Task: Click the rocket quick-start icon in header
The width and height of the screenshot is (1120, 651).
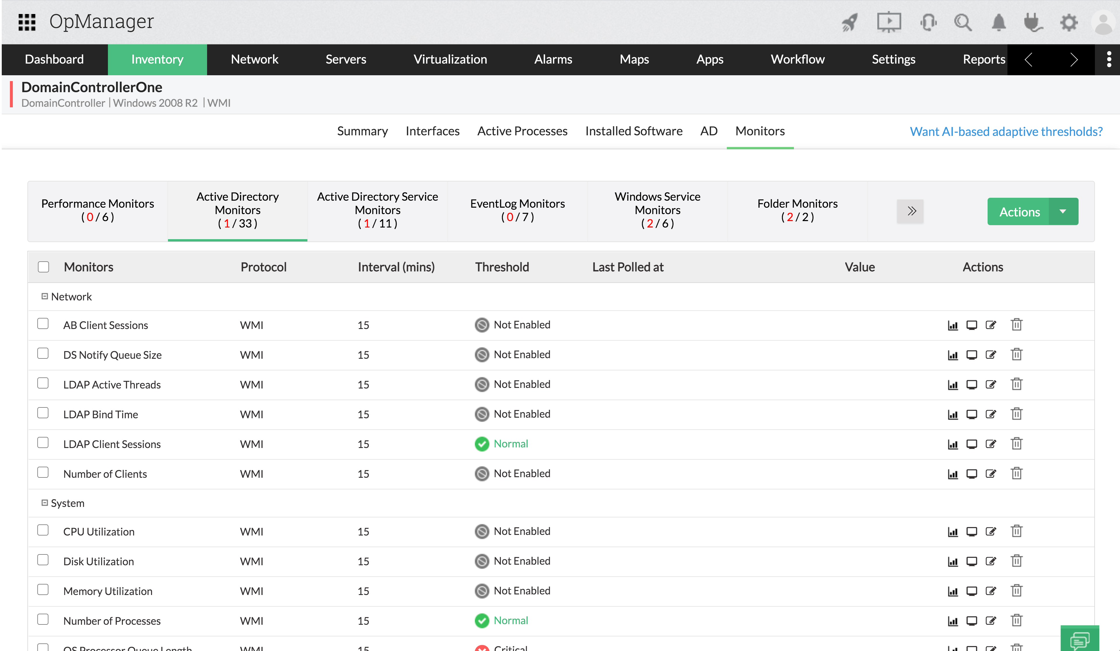Action: coord(850,22)
